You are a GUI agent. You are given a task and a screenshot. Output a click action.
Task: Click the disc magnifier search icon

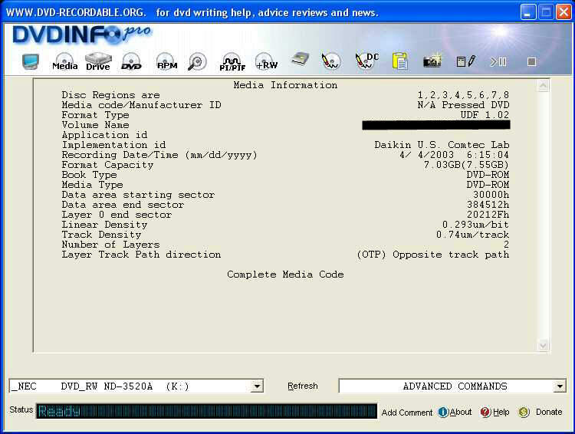(197, 61)
